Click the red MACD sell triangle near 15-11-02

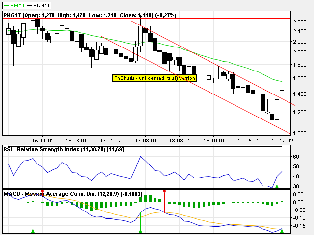coord(43,192)
